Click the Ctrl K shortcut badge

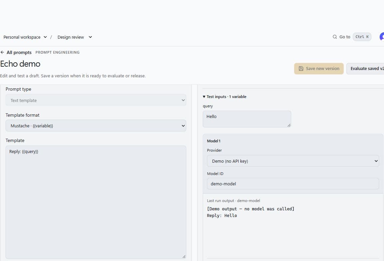(362, 37)
